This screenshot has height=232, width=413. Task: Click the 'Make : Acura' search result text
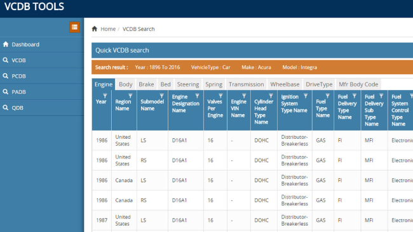click(x=256, y=67)
